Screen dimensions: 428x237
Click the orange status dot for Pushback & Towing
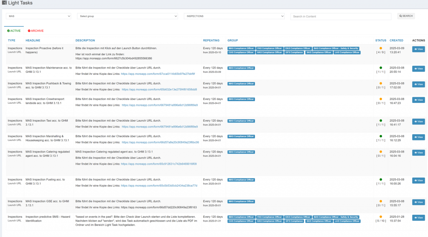381,83
